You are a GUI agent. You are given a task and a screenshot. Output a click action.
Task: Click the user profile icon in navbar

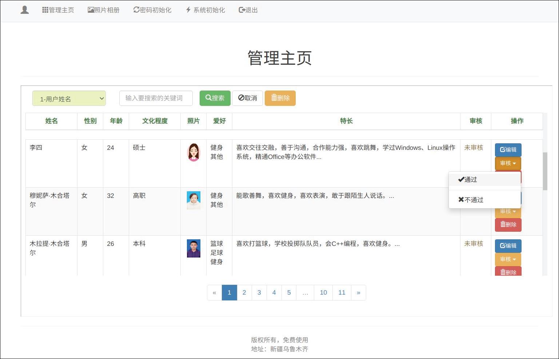coord(25,10)
